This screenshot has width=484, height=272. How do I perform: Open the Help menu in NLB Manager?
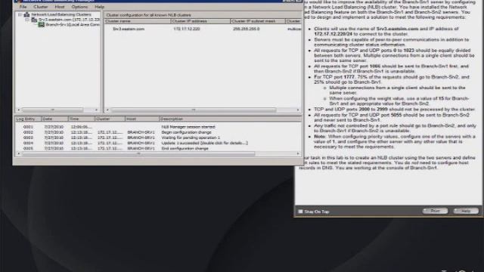pos(99,7)
